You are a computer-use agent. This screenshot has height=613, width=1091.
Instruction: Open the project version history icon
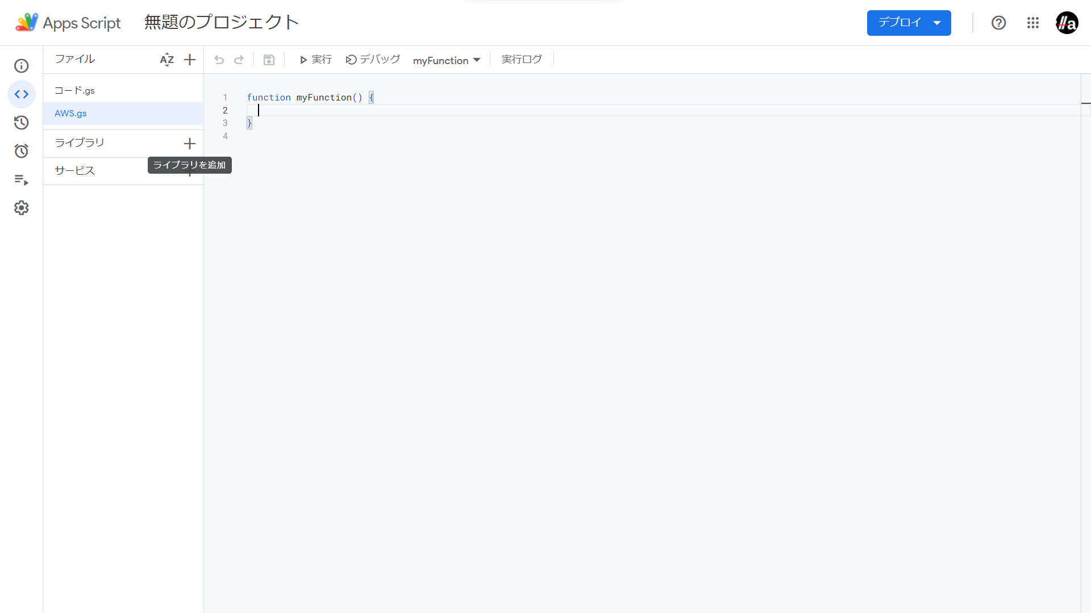coord(21,123)
